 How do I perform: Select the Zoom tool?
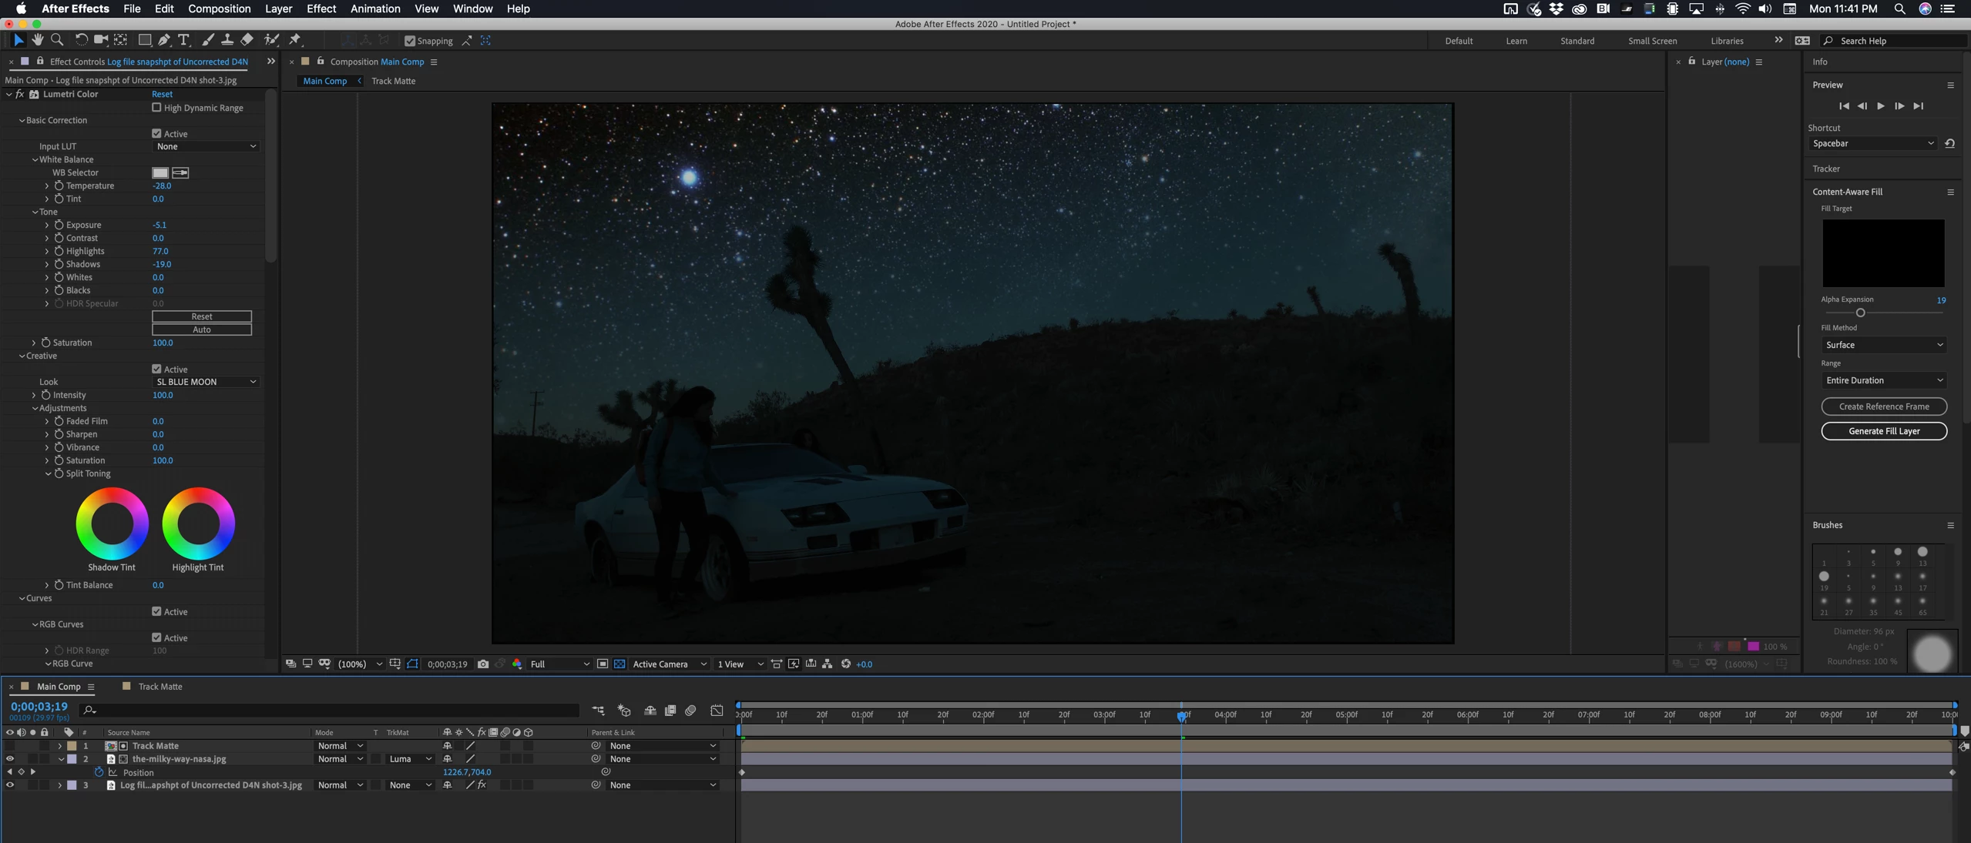click(x=57, y=40)
